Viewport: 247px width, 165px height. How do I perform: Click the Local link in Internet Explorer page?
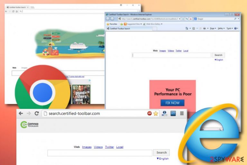(x=186, y=51)
